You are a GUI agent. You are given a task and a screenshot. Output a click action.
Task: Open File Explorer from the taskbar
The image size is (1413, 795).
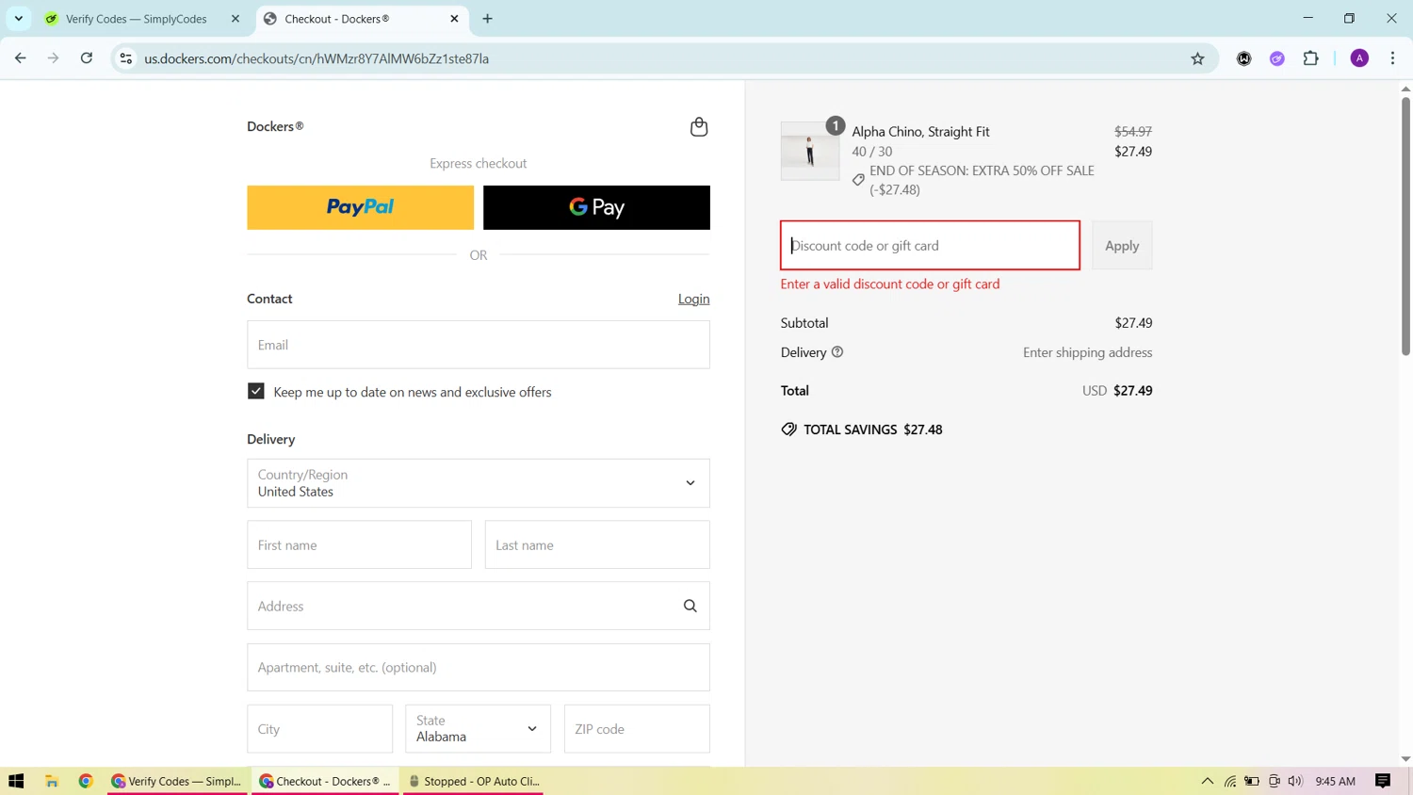point(52,781)
